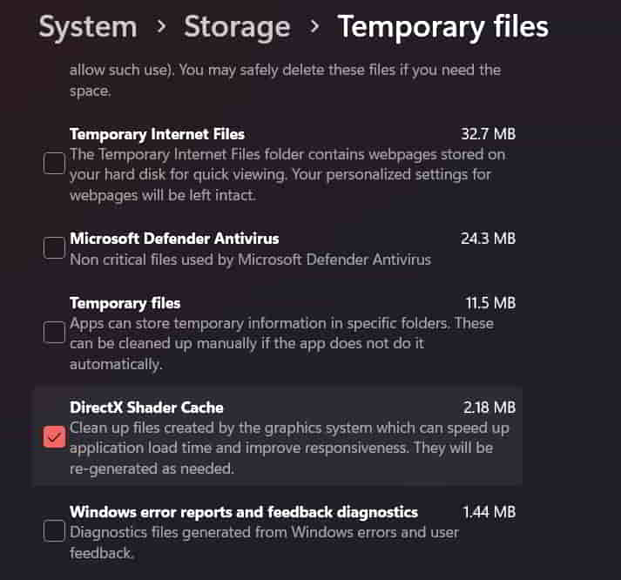Click the 1.44 MB size value
The height and width of the screenshot is (580, 621).
489,511
